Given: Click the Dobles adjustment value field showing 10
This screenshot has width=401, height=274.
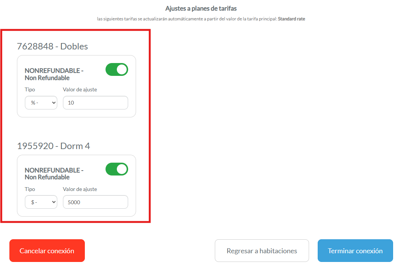Looking at the screenshot, I should (x=95, y=103).
